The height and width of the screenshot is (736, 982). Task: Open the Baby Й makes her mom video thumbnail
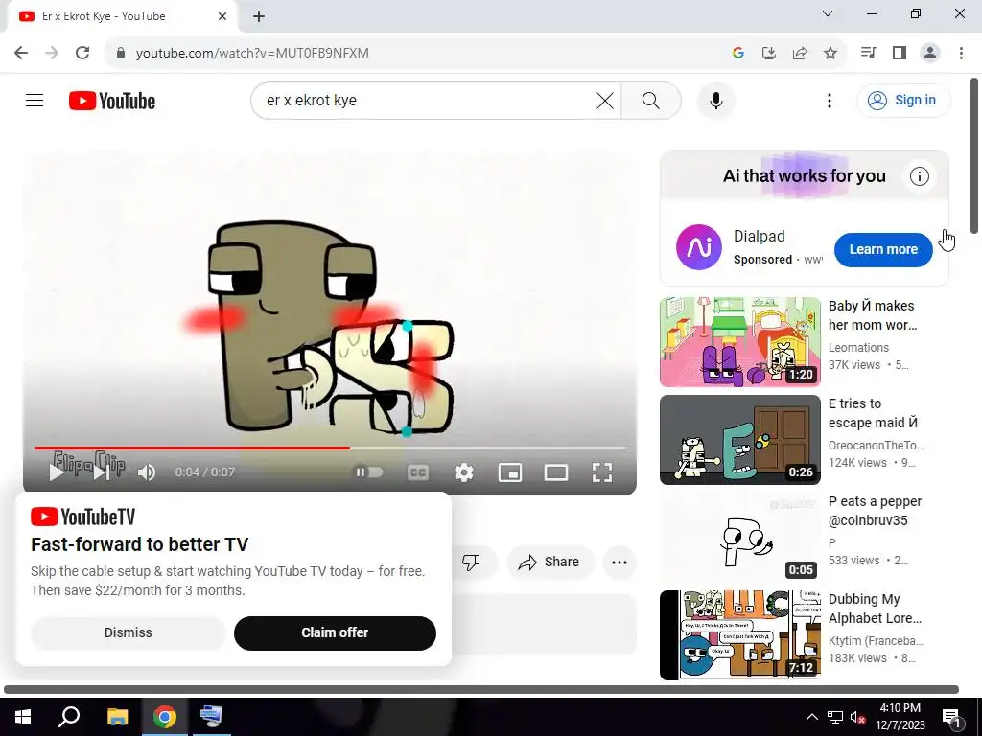click(x=740, y=342)
